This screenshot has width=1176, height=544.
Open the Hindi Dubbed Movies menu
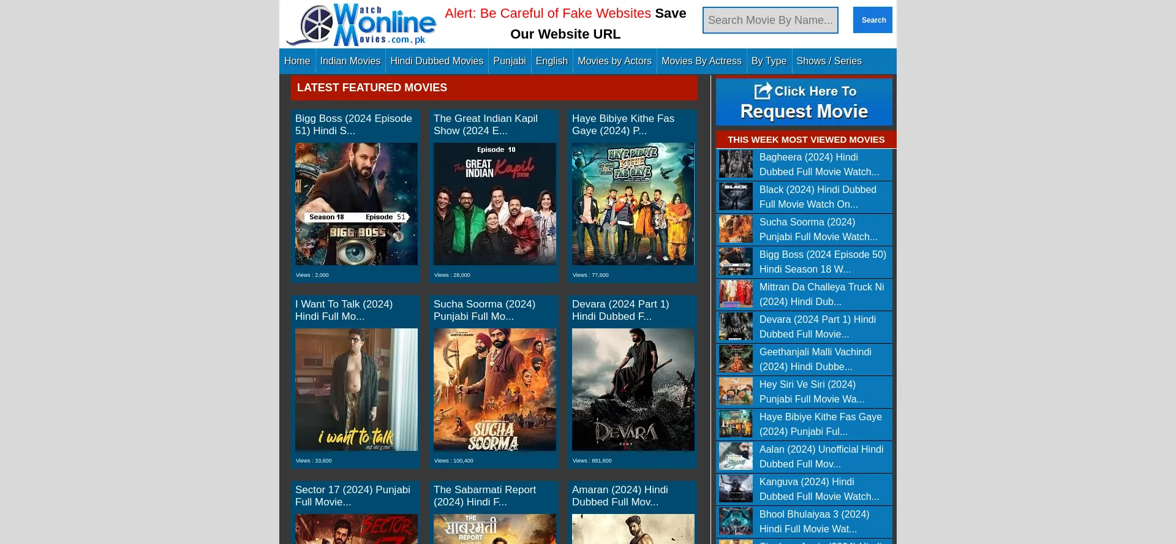click(437, 61)
